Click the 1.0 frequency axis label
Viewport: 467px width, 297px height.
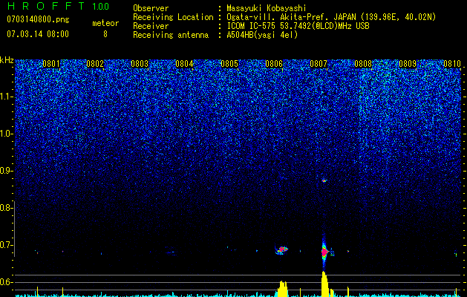point(6,134)
